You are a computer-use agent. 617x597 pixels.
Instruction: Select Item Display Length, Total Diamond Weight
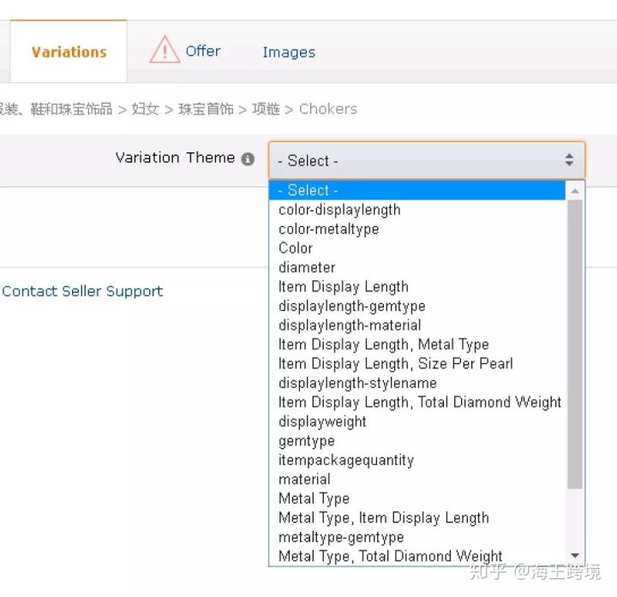point(420,403)
